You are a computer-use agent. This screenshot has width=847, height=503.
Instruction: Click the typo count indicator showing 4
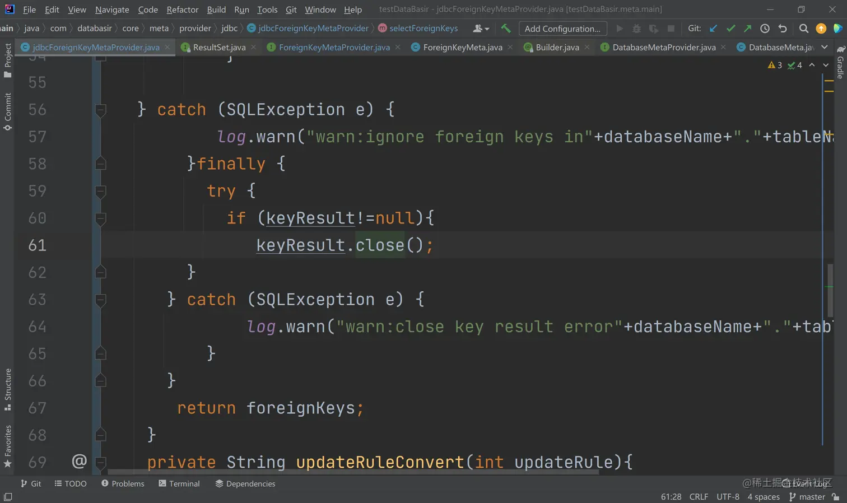pyautogui.click(x=795, y=65)
